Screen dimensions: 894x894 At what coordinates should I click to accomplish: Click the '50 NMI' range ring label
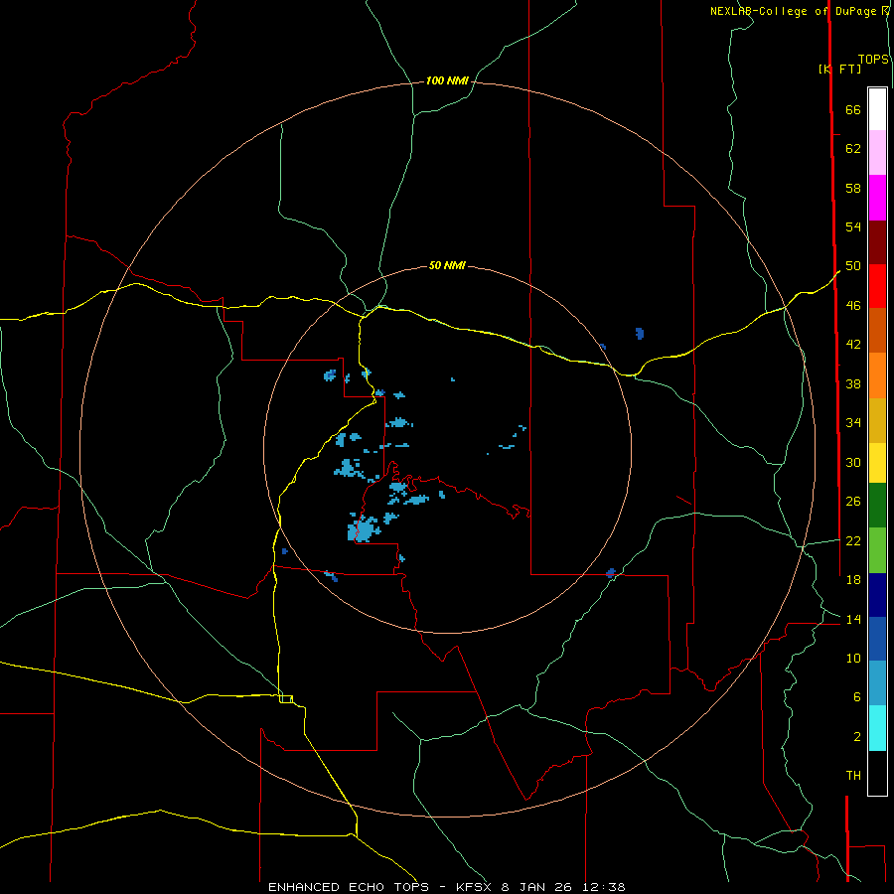point(447,265)
